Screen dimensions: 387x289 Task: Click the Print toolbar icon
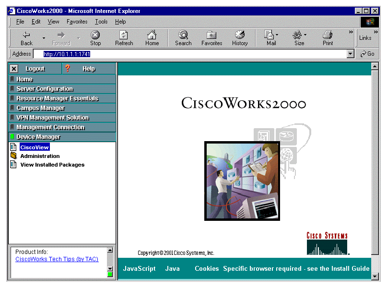(328, 35)
